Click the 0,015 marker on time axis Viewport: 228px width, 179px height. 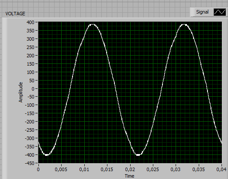[x=107, y=169]
